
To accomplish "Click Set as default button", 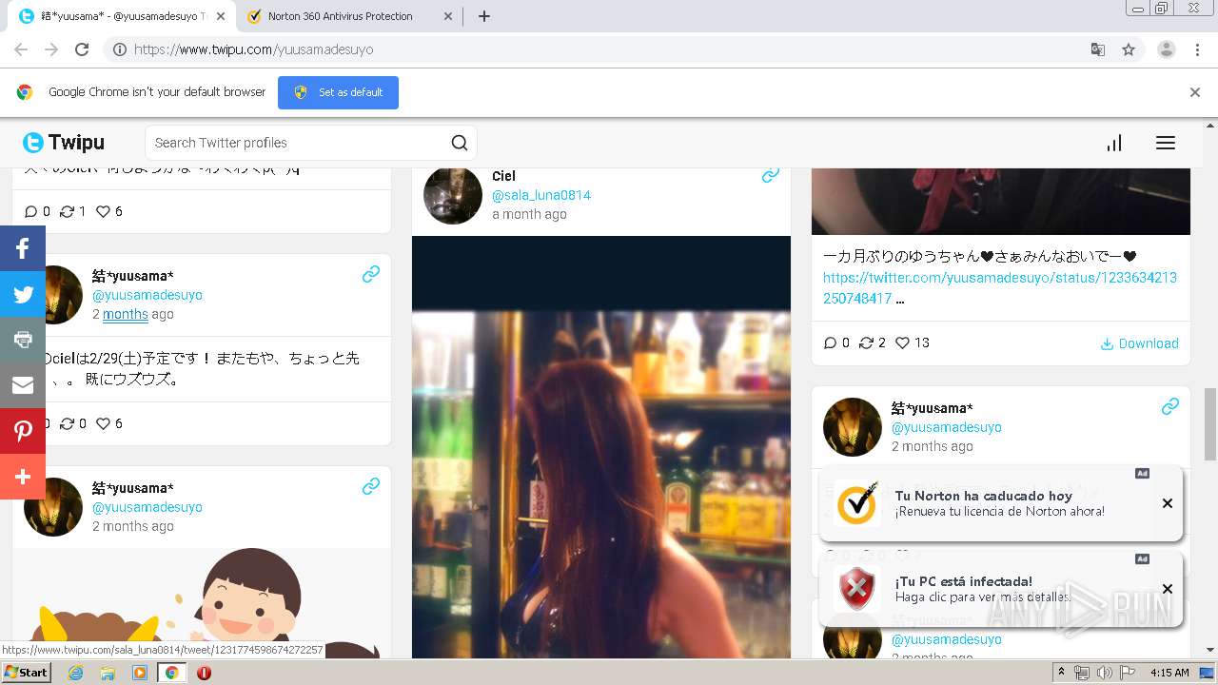I will point(338,92).
